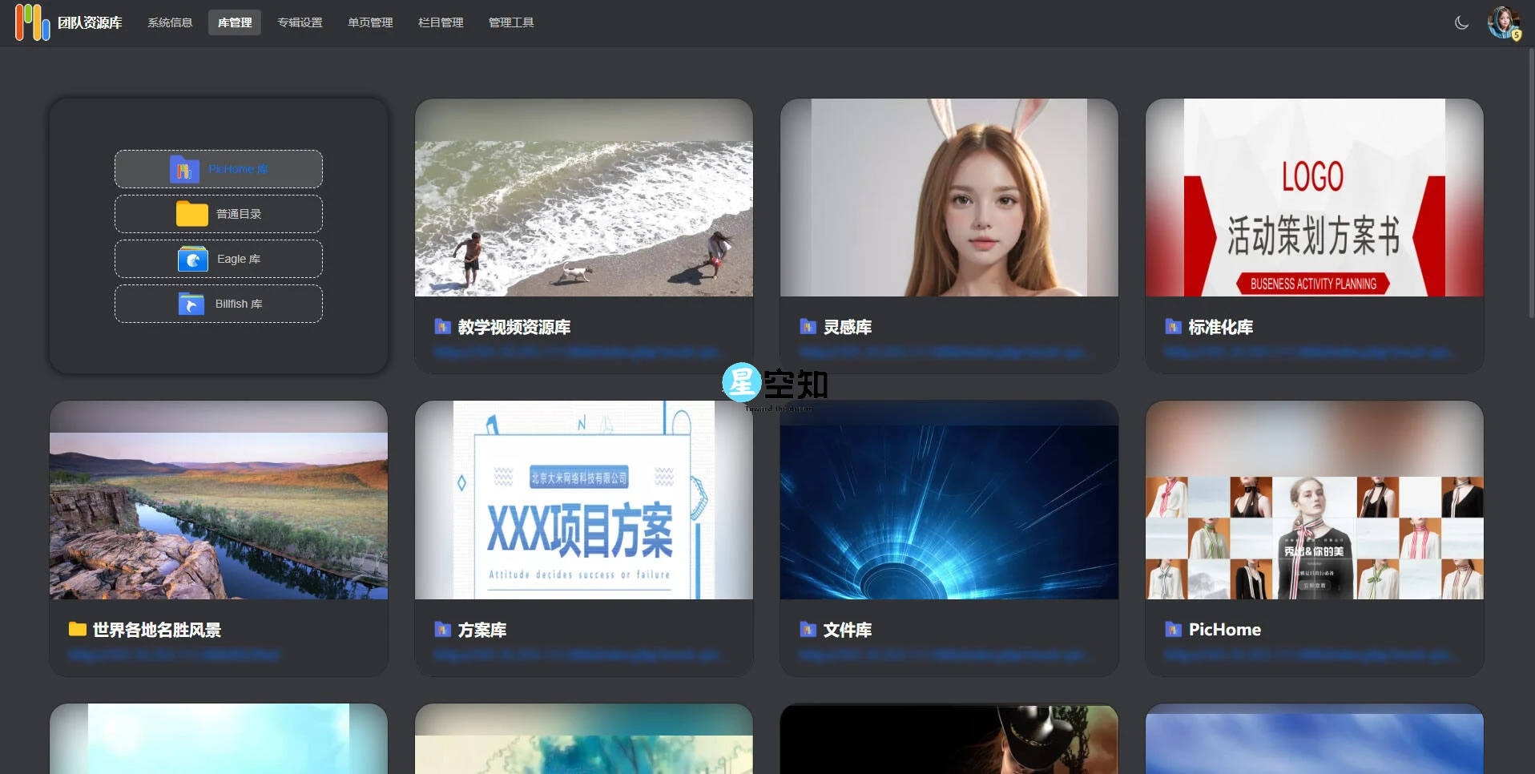
Task: Click the 灵感库 folder icon
Action: click(808, 327)
